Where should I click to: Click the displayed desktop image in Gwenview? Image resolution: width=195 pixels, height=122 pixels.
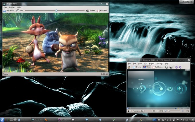pyautogui.click(x=158, y=89)
